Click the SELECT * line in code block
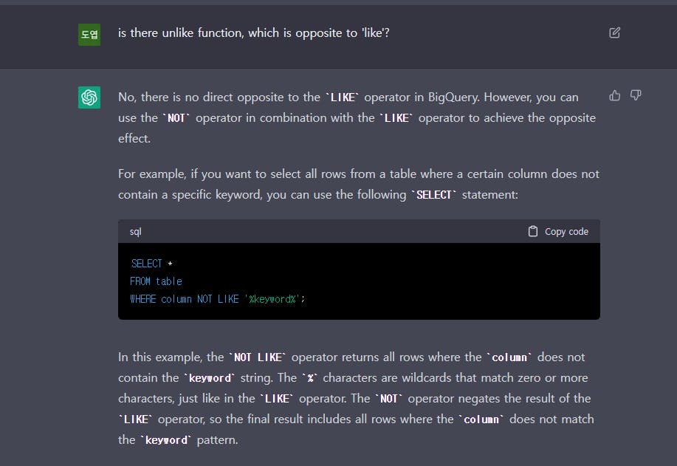Screen dimensions: 677x466 [x=151, y=264]
